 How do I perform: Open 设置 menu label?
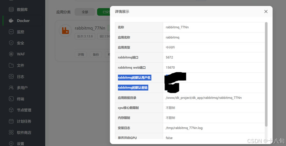click(21, 144)
